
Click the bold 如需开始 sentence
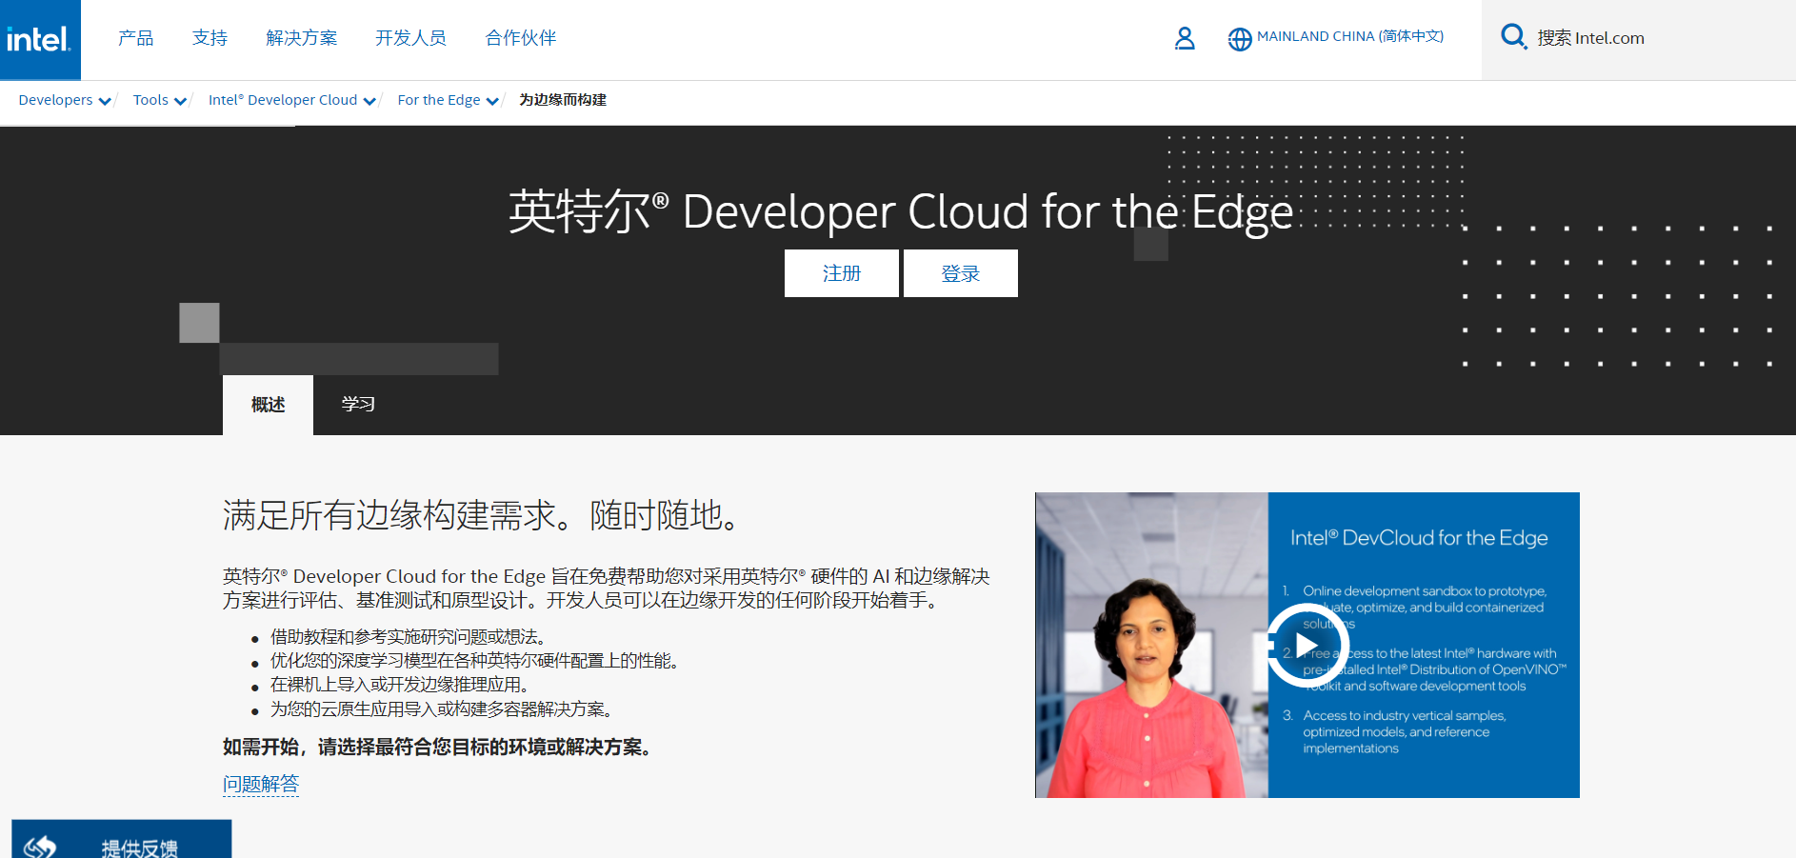(437, 748)
